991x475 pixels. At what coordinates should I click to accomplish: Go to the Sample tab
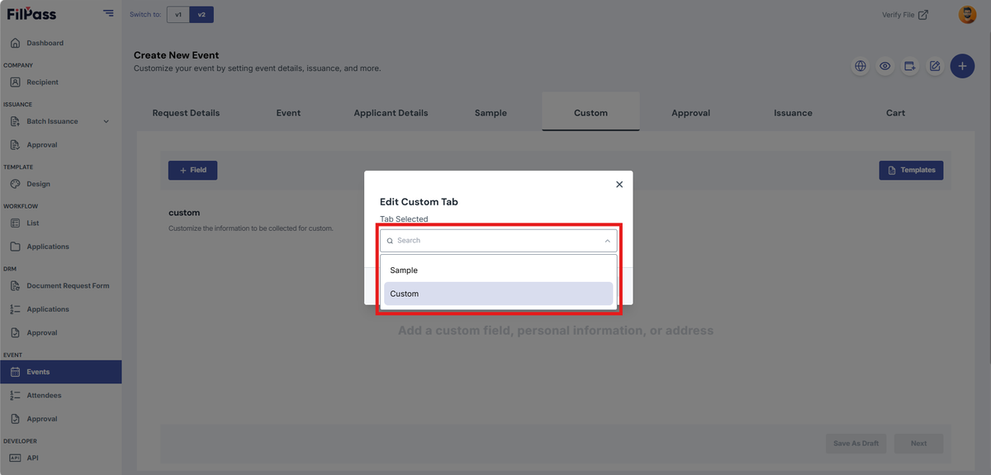491,113
